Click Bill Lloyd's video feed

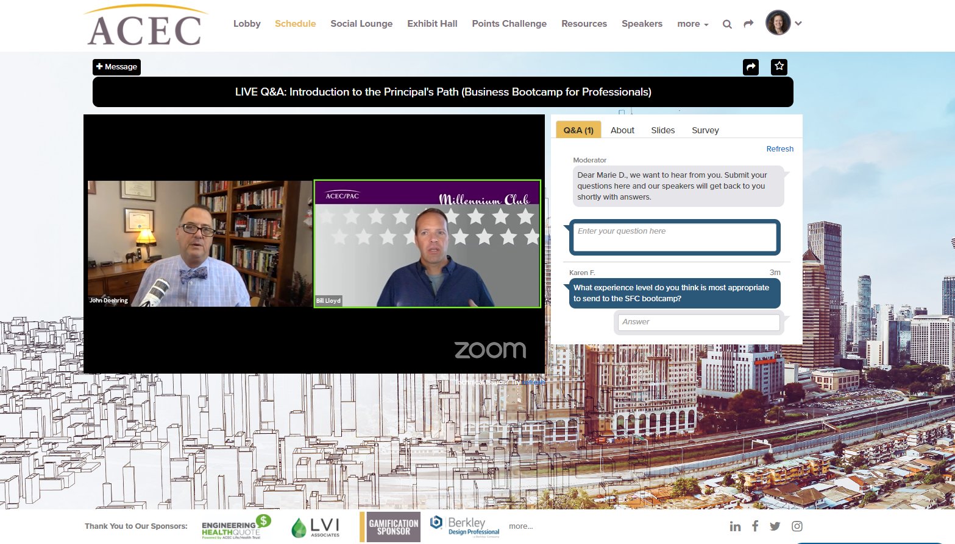[427, 243]
